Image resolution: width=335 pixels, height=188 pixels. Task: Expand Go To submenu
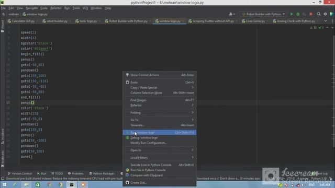pos(159,120)
